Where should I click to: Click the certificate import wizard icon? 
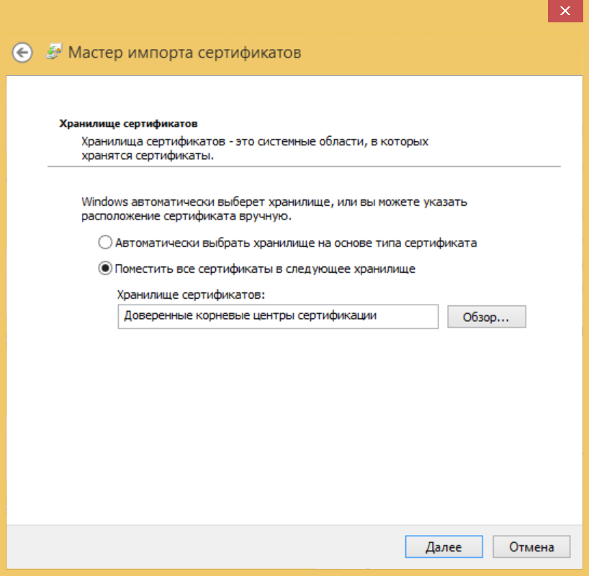53,52
